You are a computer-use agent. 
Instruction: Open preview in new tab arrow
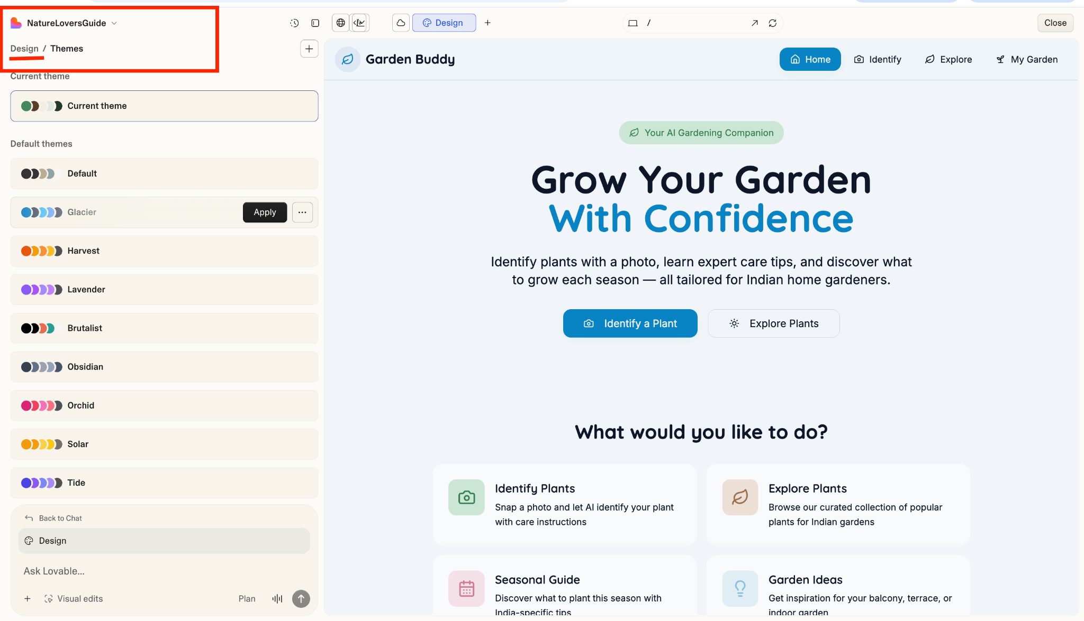(755, 23)
